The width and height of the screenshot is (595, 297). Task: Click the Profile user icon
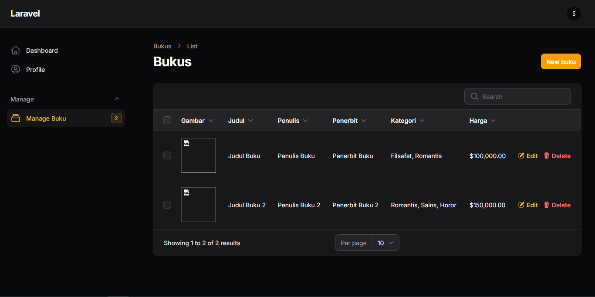tap(16, 70)
